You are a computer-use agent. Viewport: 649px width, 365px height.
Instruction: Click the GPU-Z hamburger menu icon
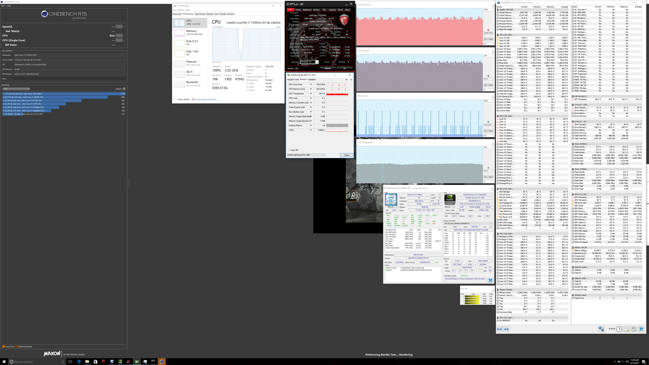point(351,79)
